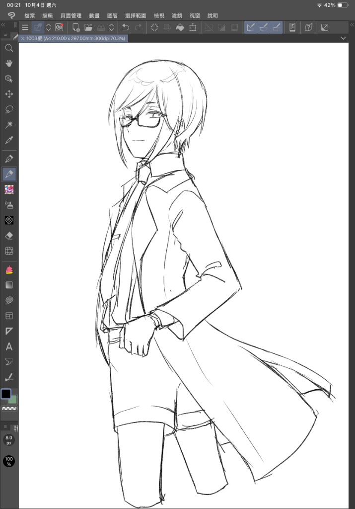Select the Text tool

[9, 346]
